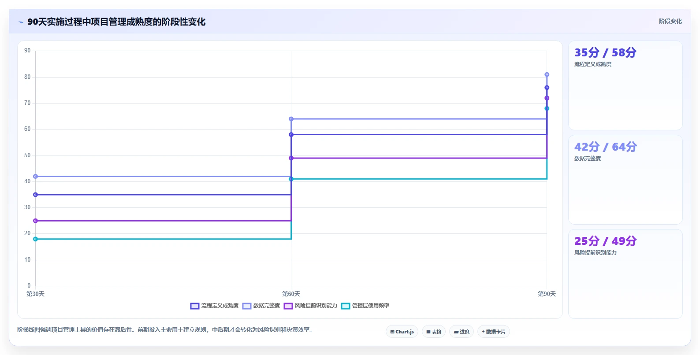The height and width of the screenshot is (355, 700).
Task: Click the footnote text about 阶梯线图
Action: coord(166,329)
